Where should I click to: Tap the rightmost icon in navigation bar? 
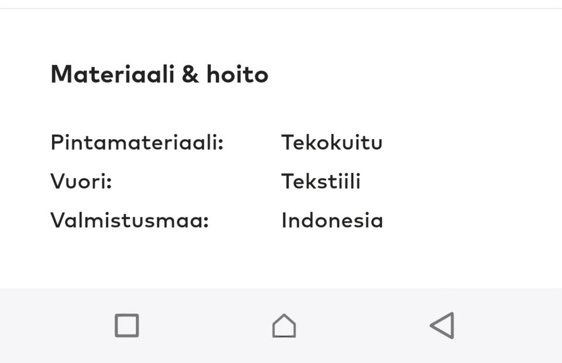442,326
